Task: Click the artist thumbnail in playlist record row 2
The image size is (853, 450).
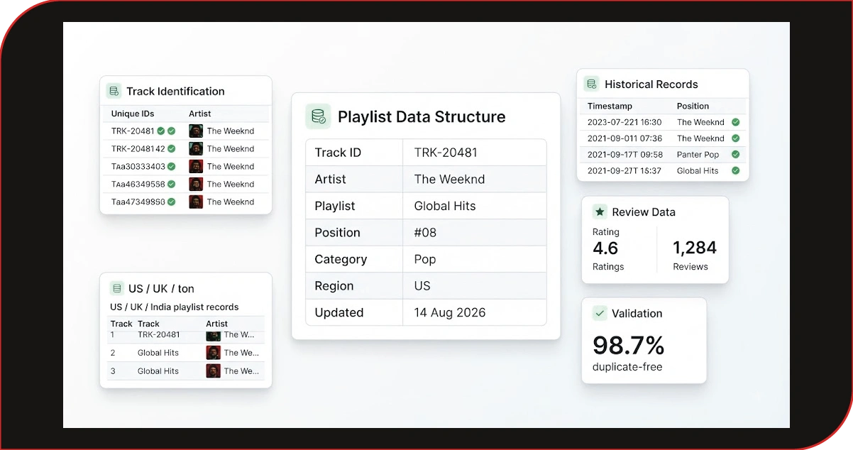Action: [213, 353]
